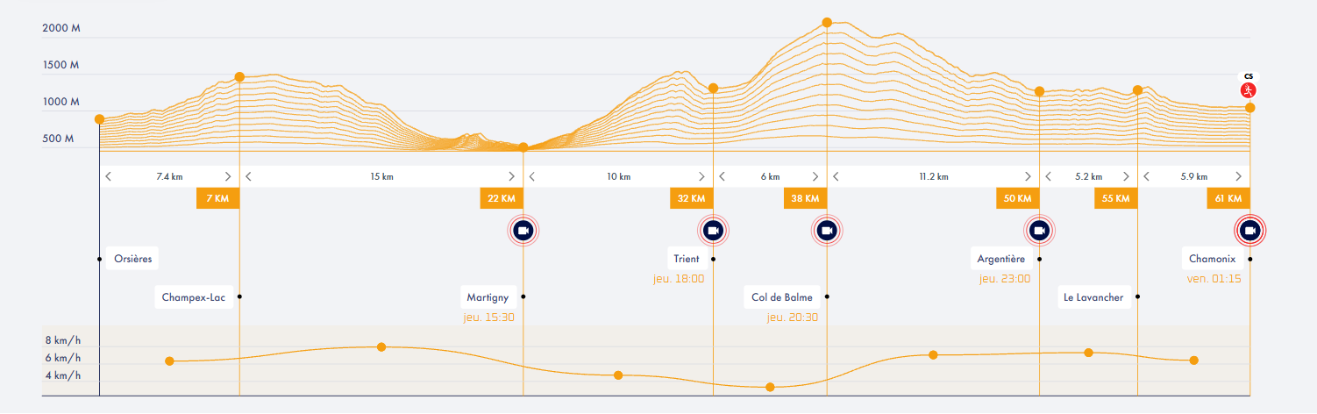
Task: Open the Trient webcam icon
Action: pyautogui.click(x=713, y=231)
